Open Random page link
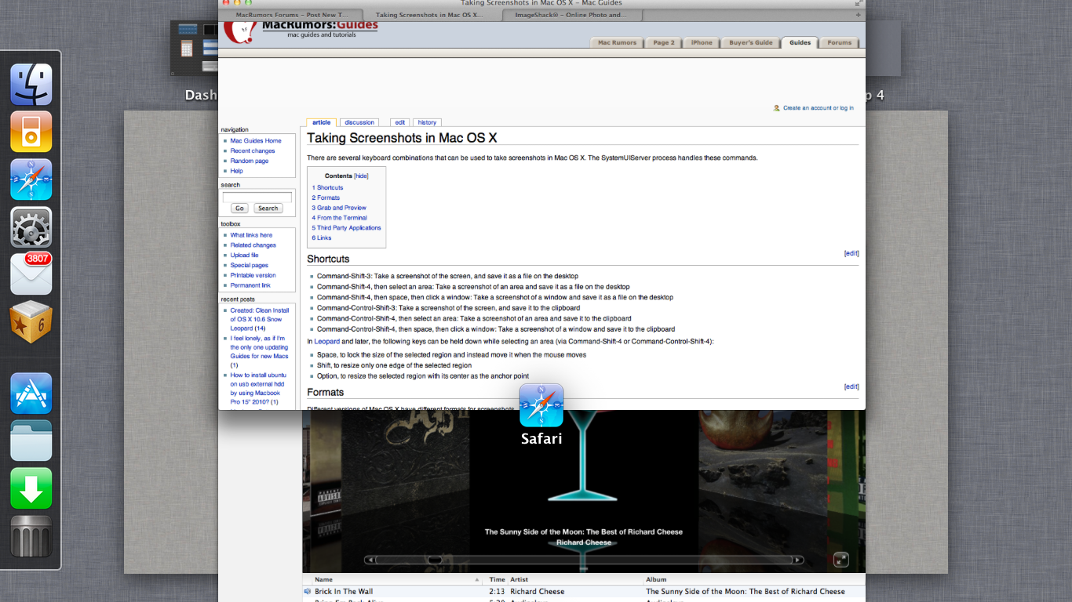The image size is (1072, 602). (x=250, y=161)
